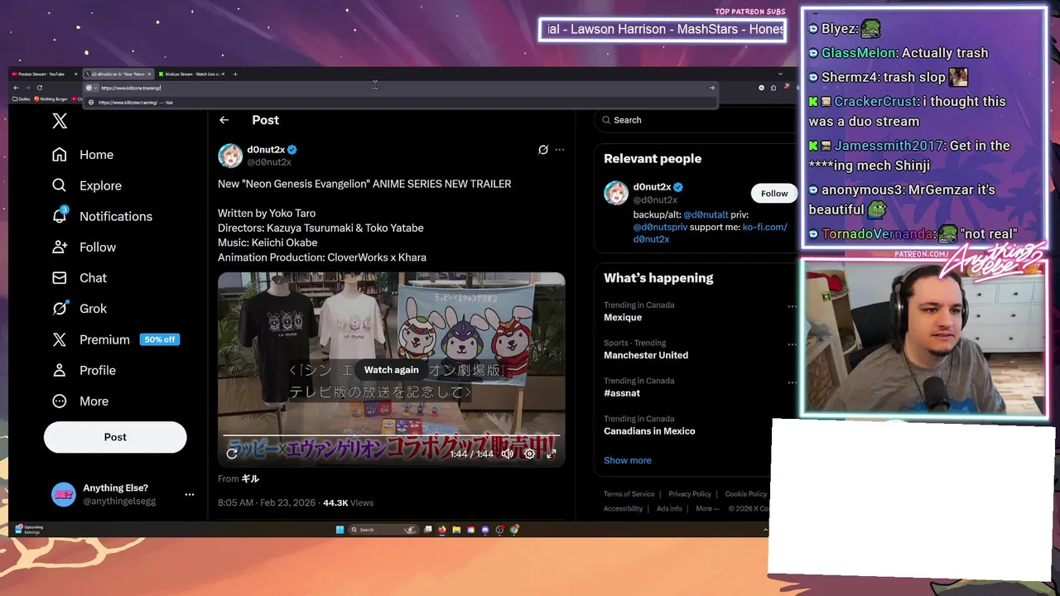Open Terms of Service footer link
This screenshot has width=1060, height=596.
(x=629, y=494)
